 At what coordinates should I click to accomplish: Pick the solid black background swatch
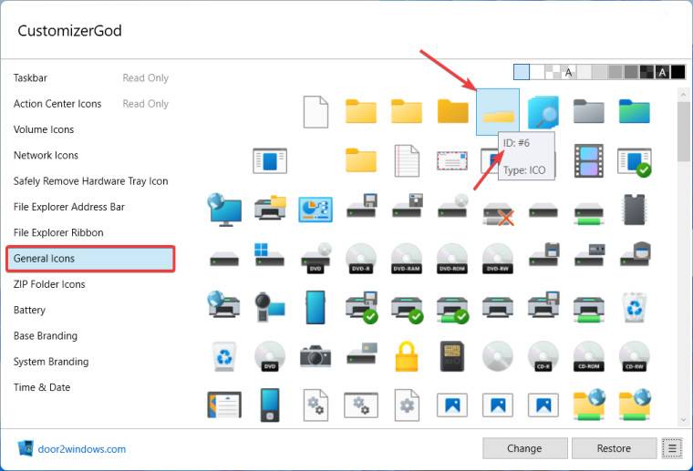click(x=678, y=72)
